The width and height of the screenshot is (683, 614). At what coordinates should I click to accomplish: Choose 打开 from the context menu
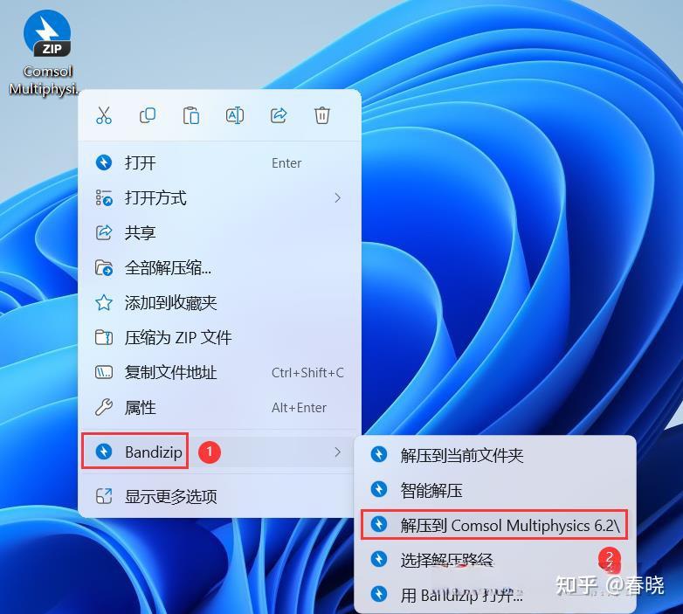[x=219, y=163]
